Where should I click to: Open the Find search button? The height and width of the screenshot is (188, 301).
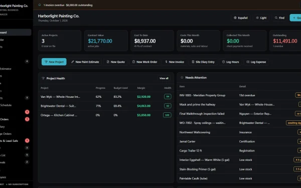coord(279,18)
